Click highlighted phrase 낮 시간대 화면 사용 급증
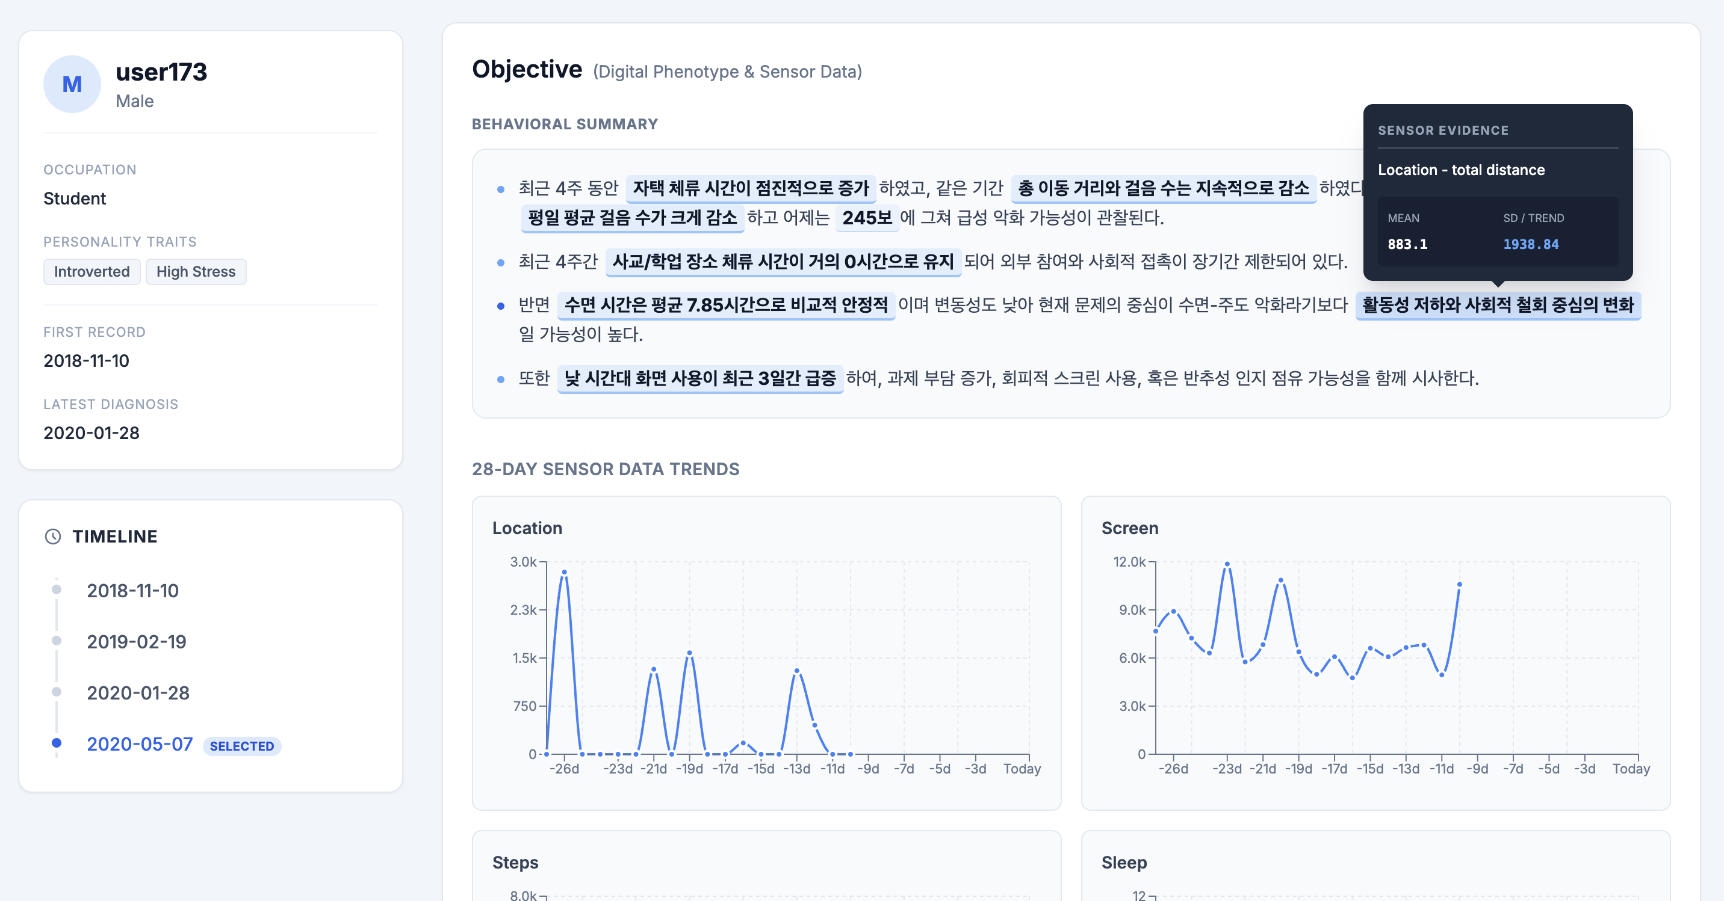 coord(699,378)
